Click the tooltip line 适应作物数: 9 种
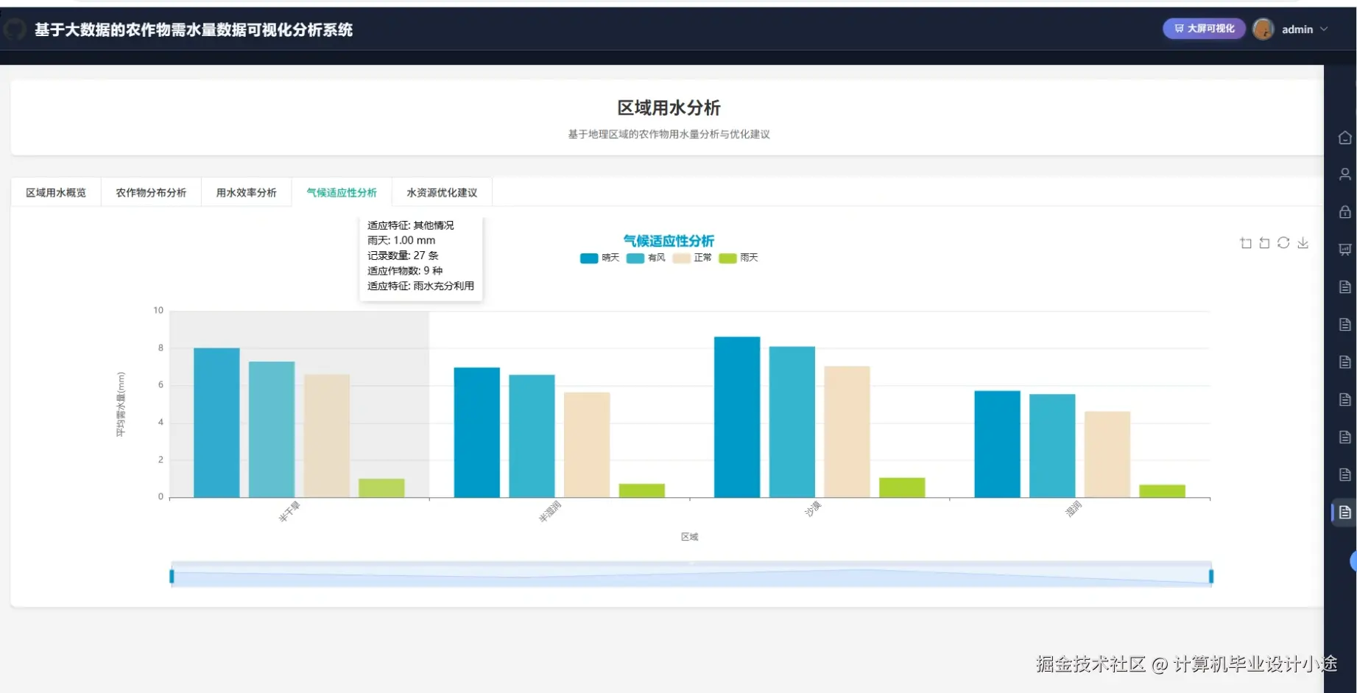 point(405,271)
